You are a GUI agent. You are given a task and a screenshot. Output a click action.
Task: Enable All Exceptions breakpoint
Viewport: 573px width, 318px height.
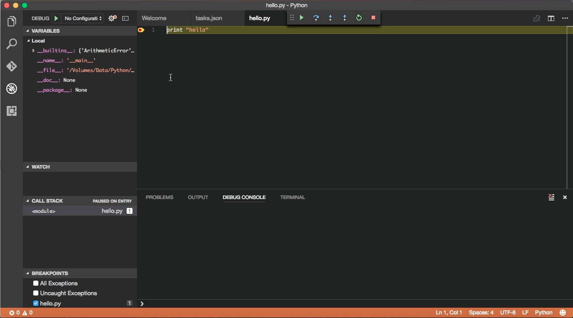point(36,284)
